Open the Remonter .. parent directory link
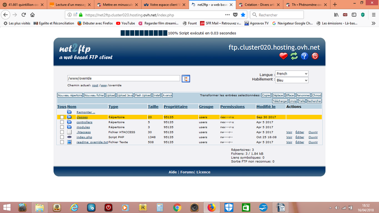This screenshot has height=213, width=379. 86,112
